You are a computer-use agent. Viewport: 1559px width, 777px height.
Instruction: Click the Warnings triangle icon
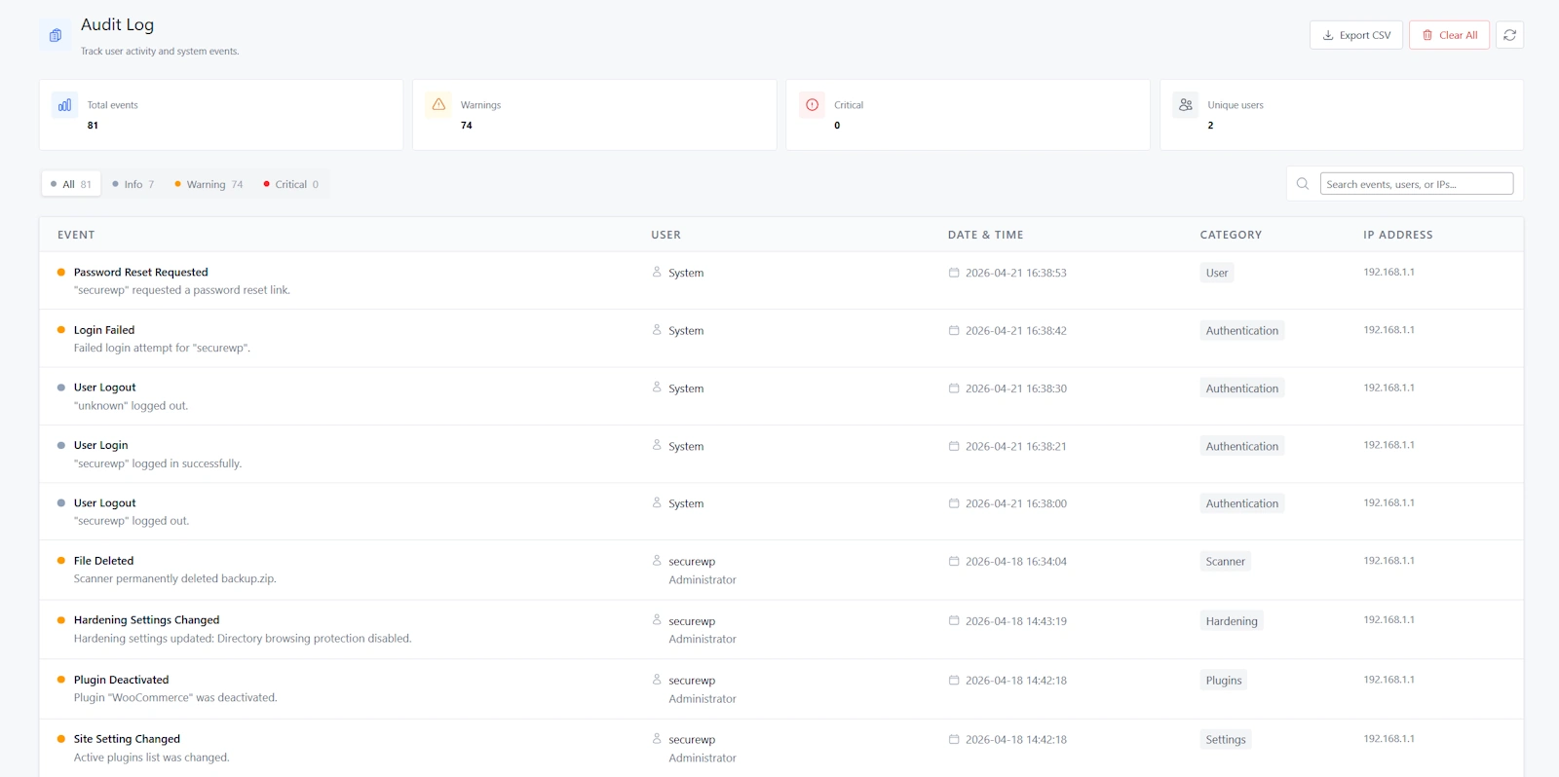tap(438, 105)
